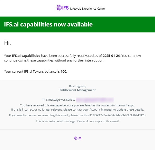Click the reactivation date 2025-01-24
The width and height of the screenshot is (155, 150).
click(111, 56)
